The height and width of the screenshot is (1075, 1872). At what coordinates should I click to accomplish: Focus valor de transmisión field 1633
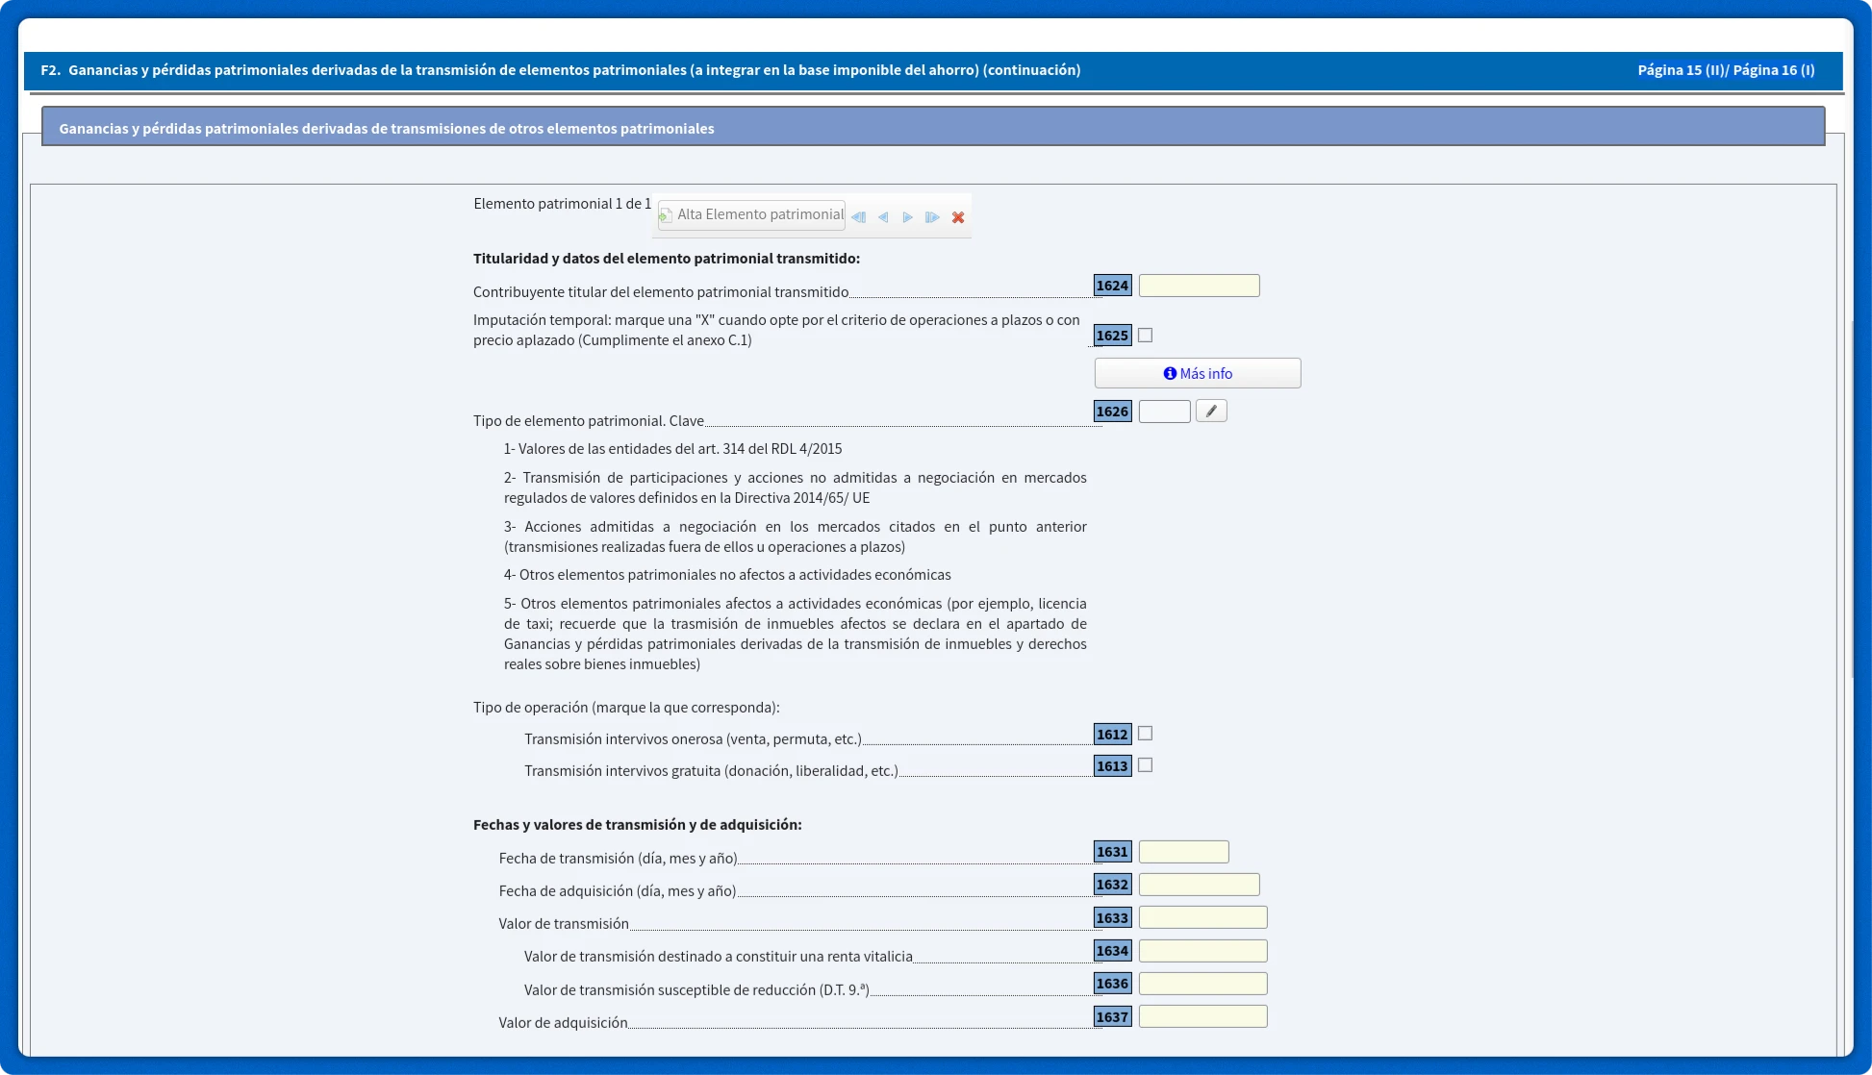coord(1202,917)
